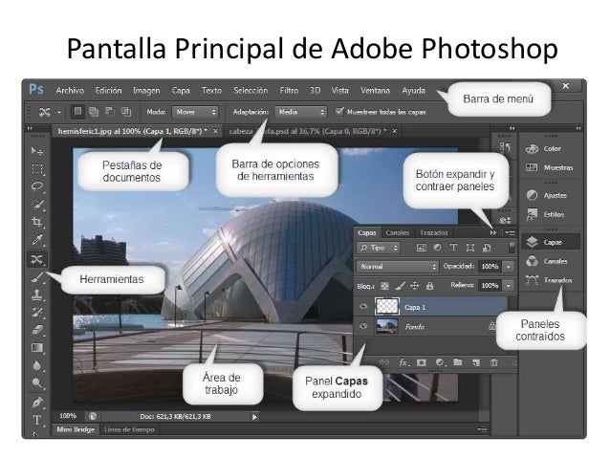Select the Eyedropper tool

click(x=37, y=240)
